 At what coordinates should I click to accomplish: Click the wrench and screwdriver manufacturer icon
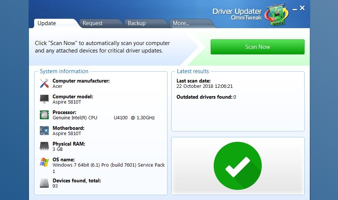pyautogui.click(x=44, y=83)
